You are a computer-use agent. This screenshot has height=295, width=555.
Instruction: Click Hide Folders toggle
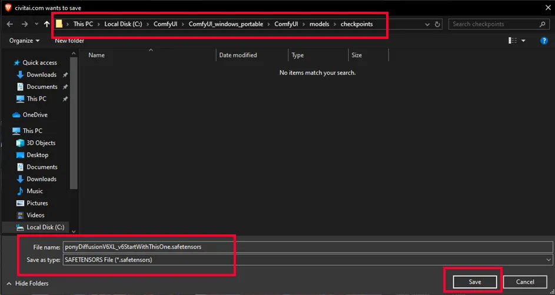coord(28,283)
